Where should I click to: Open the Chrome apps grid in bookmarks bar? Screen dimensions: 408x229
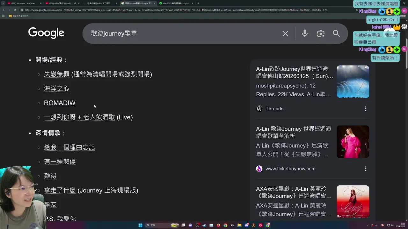(x=3, y=16)
